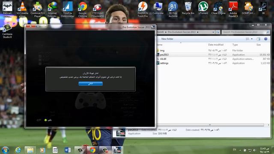This screenshot has height=154, width=274.
Task: Click the blue confirm button in PES dialog
Action: (x=90, y=84)
